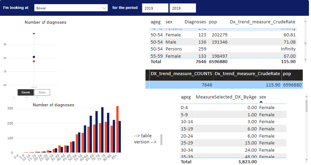Click the 3,823.00 total value
This screenshot has width=311, height=165.
(x=247, y=162)
